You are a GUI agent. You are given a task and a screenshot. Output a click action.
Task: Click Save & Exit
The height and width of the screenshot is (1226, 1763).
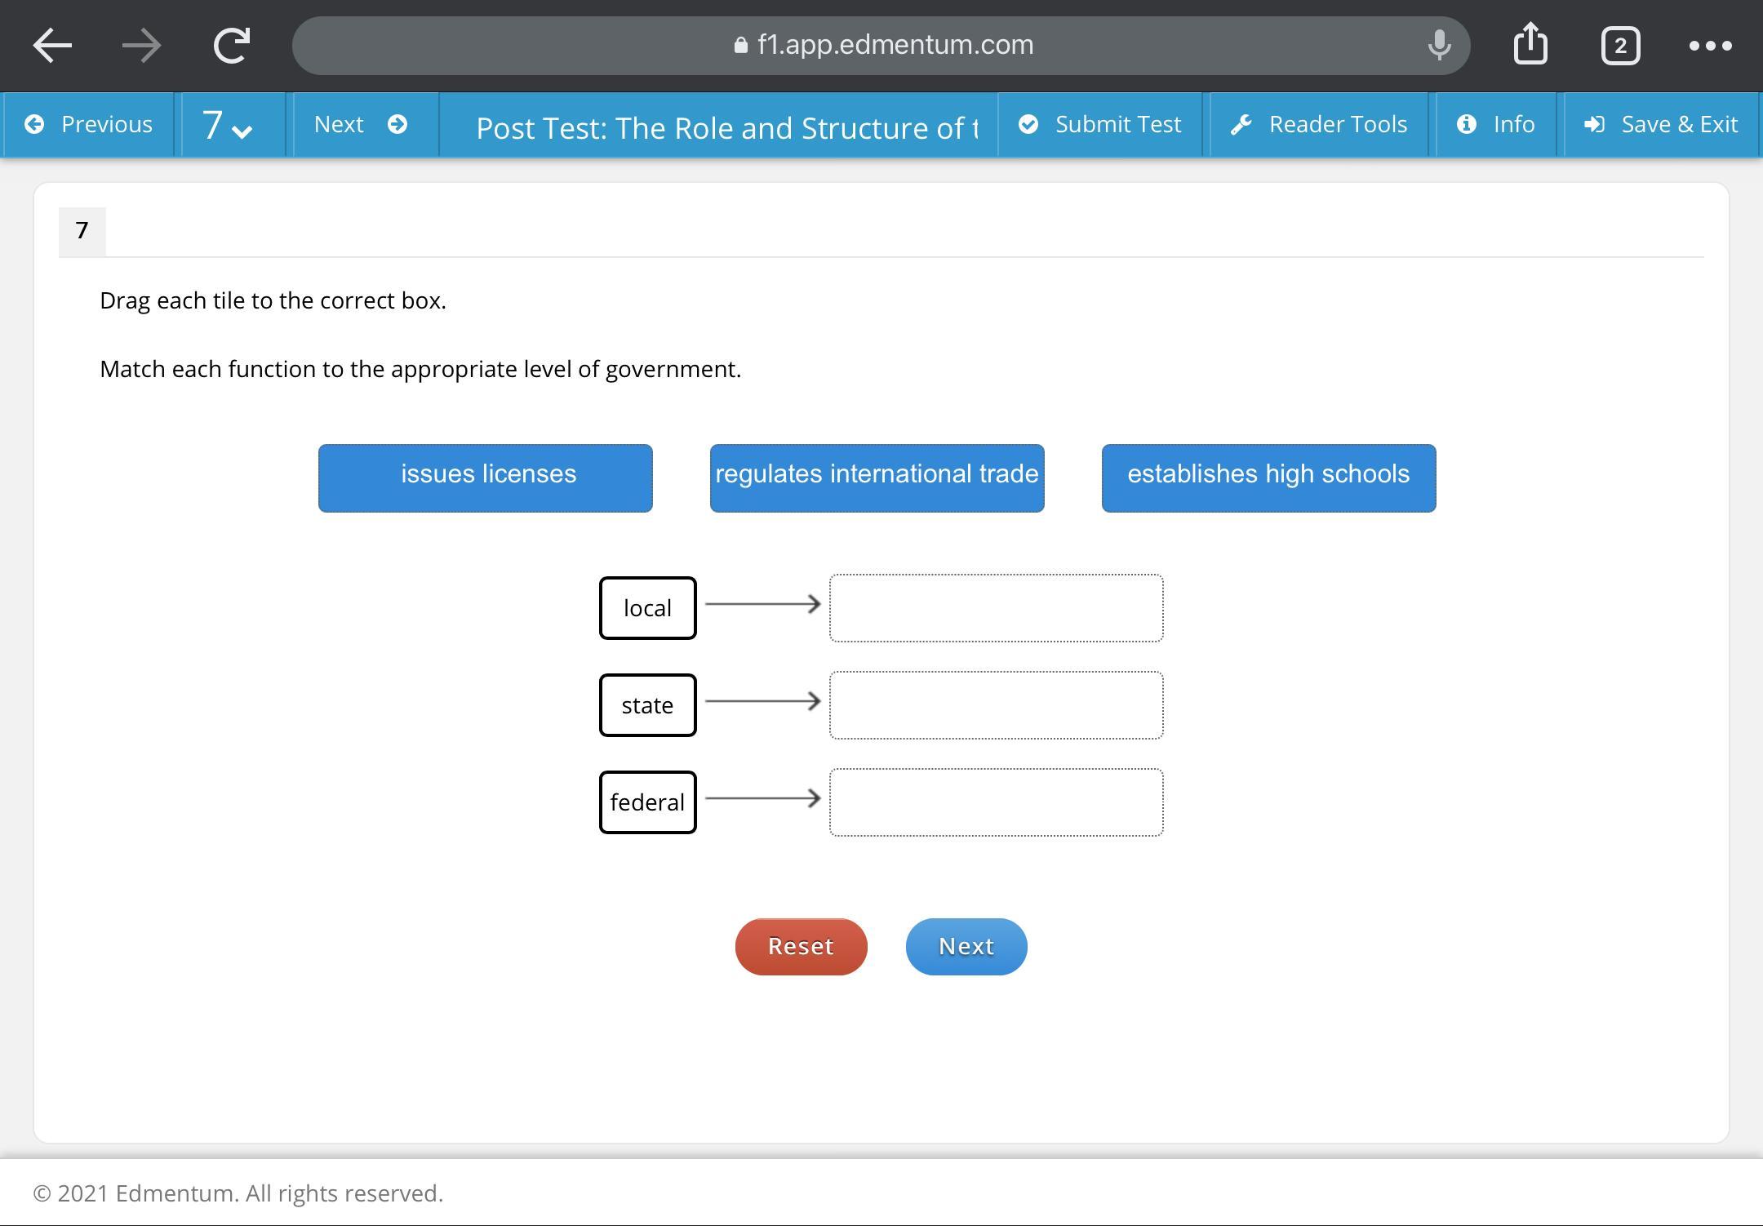pyautogui.click(x=1660, y=124)
